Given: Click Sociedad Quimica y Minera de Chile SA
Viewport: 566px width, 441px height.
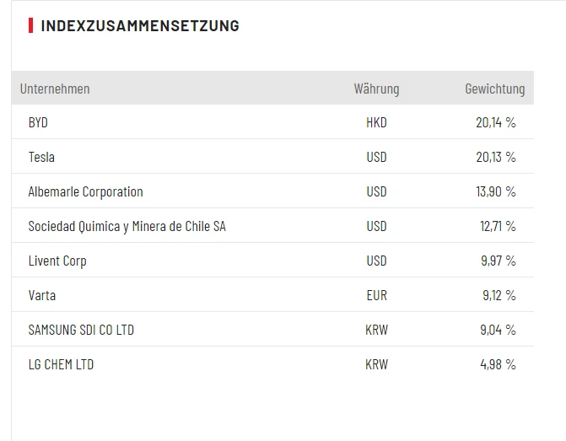Looking at the screenshot, I should point(127,226).
